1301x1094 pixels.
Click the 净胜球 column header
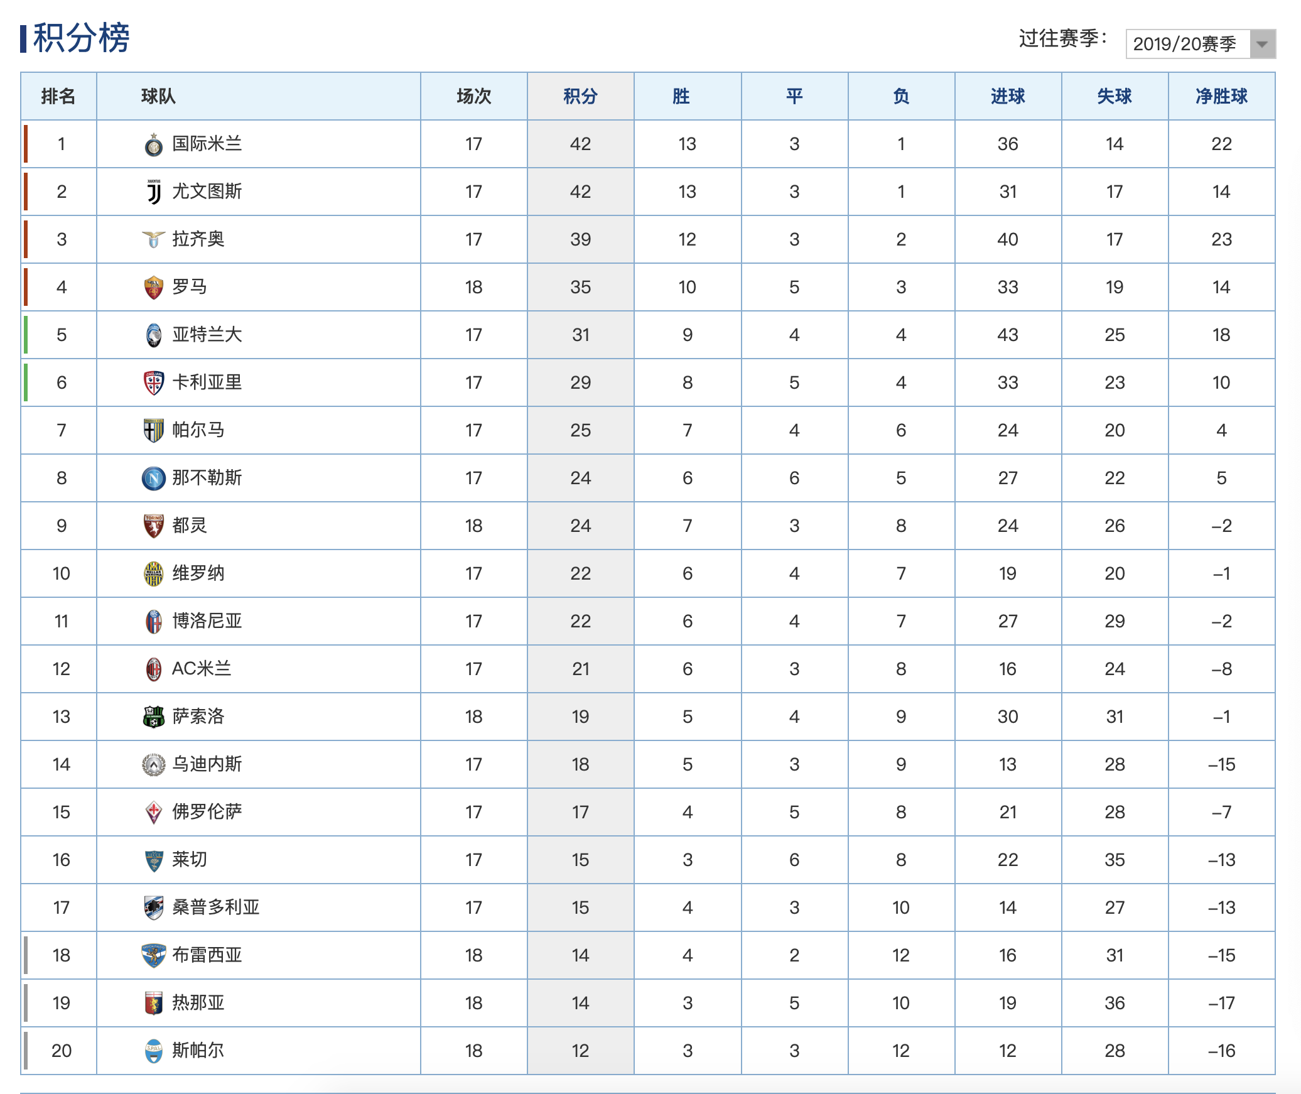pos(1221,96)
